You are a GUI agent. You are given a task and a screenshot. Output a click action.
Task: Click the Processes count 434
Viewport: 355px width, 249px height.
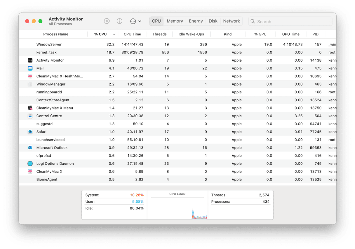point(266,201)
